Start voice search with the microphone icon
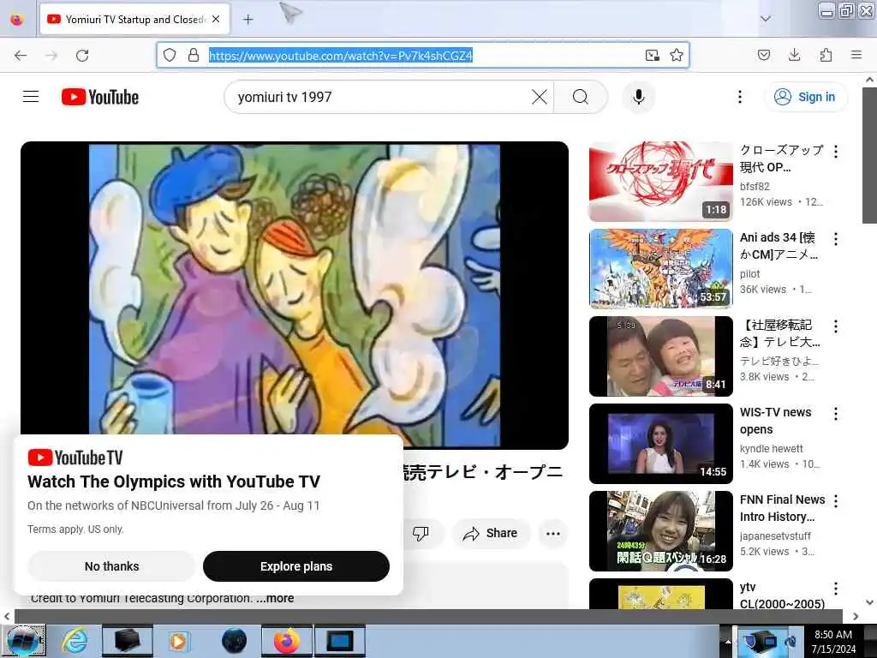The width and height of the screenshot is (877, 658). point(639,97)
